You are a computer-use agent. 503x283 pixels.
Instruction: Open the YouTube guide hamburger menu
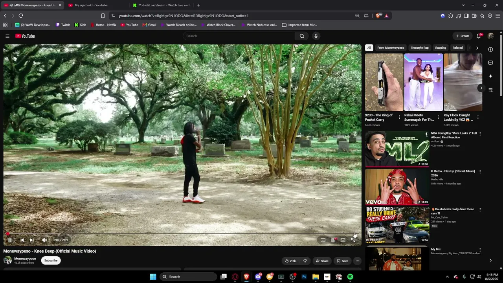click(7, 36)
